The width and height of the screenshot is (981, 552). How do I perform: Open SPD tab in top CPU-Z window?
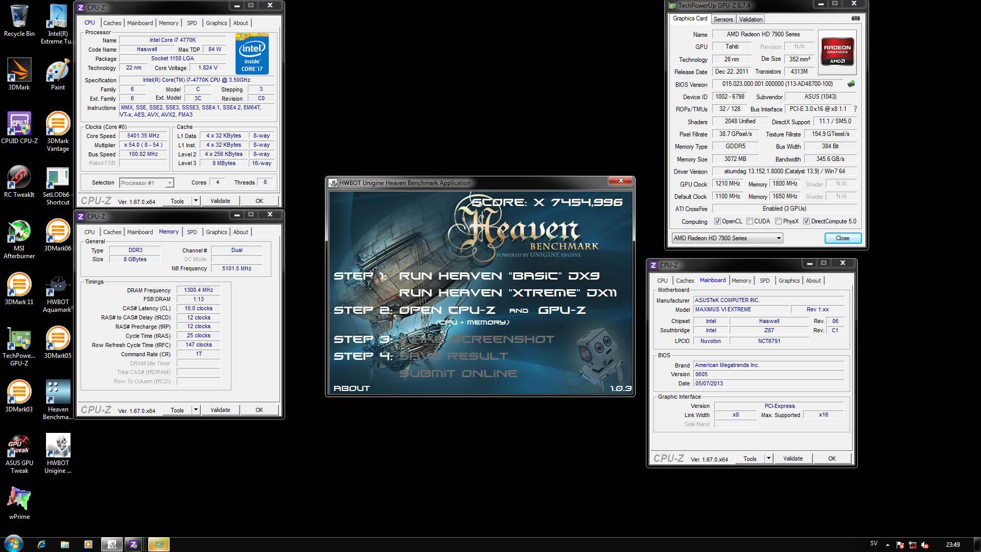pyautogui.click(x=192, y=23)
